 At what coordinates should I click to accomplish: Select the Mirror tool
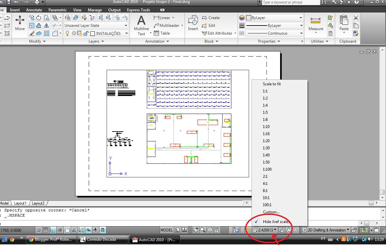(x=47, y=26)
